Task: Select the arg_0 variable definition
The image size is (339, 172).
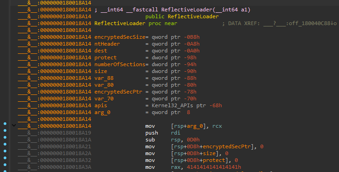Action: (102, 112)
